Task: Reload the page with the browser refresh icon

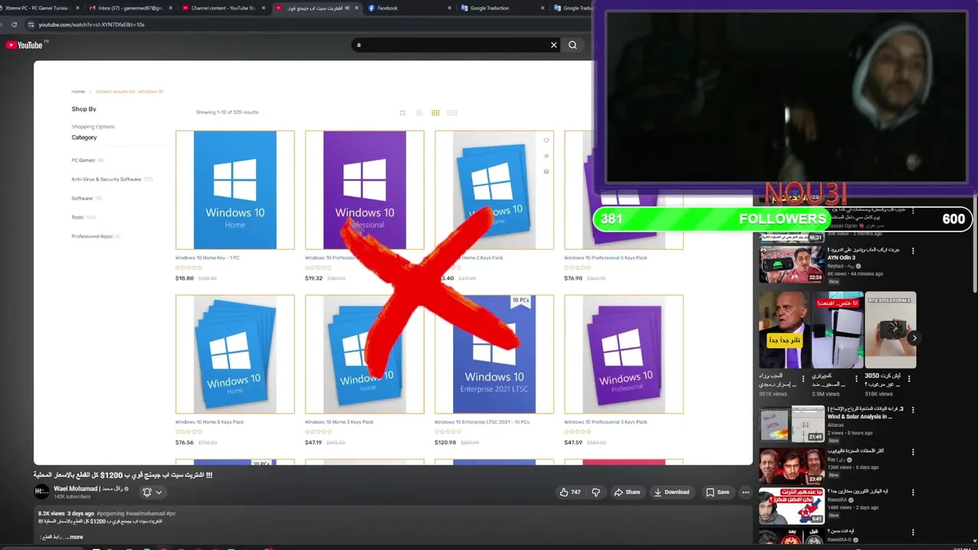Action: [x=14, y=24]
